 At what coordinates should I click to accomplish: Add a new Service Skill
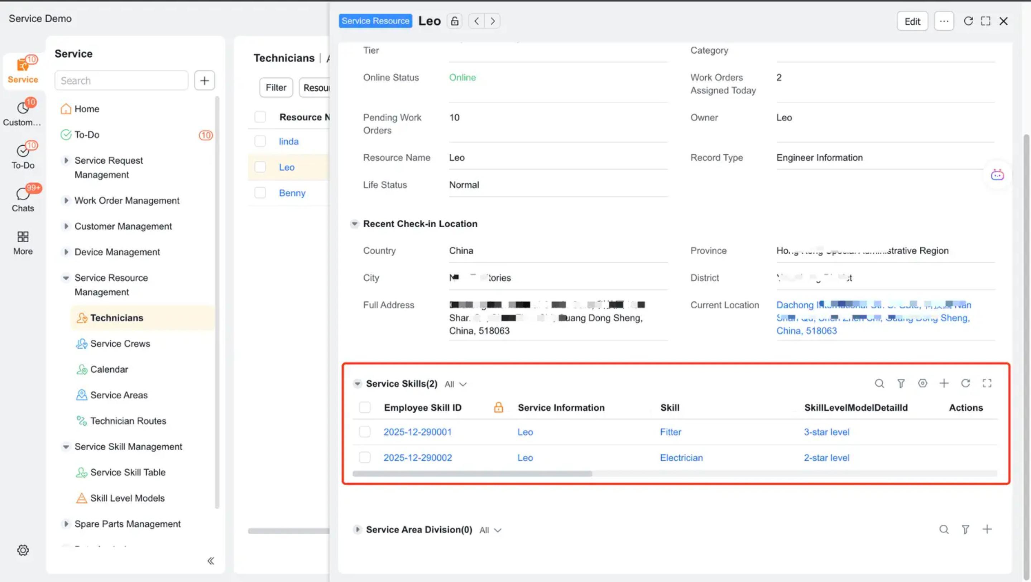click(x=944, y=384)
